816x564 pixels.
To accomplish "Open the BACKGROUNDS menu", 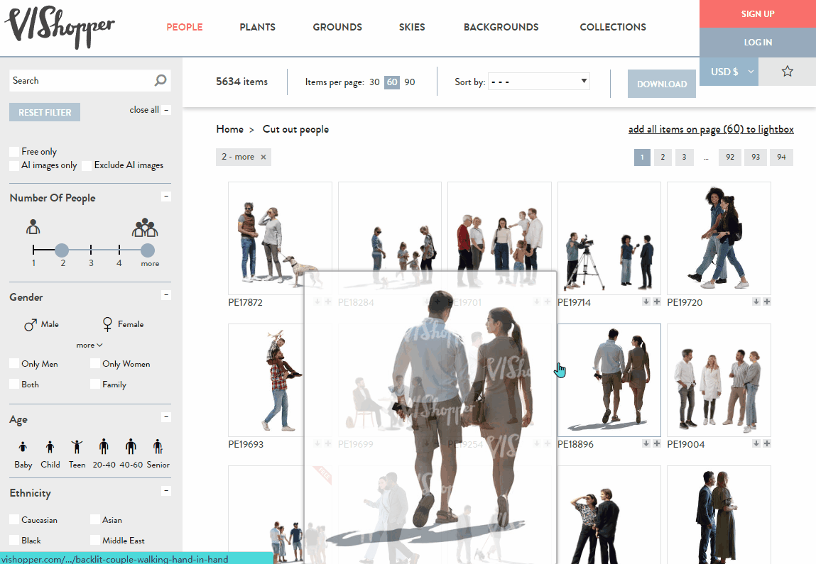I will tap(501, 27).
